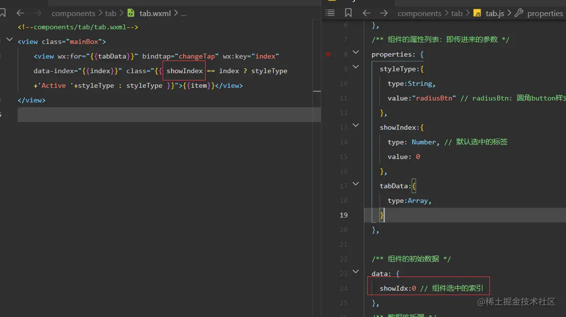Click changeTap handler name
Viewport: 566px width, 317px height.
point(197,56)
